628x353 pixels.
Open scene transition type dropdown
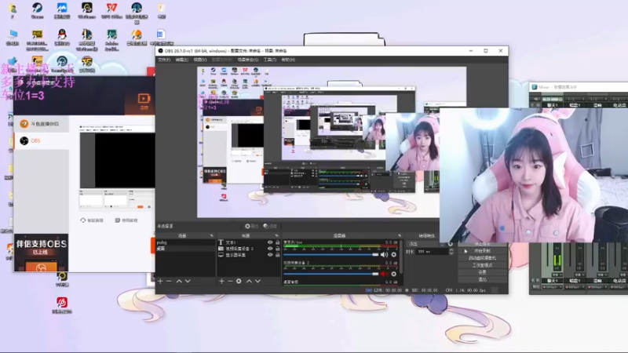(x=426, y=244)
